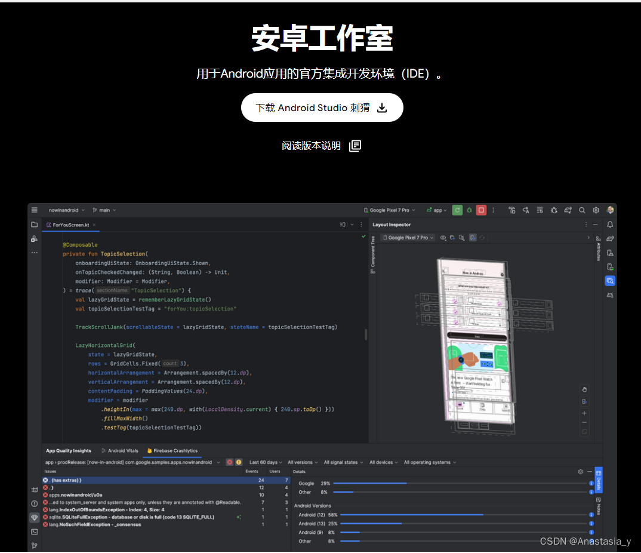The image size is (641, 553).
Task: Click Apply Code Changes icon
Action: point(526,210)
